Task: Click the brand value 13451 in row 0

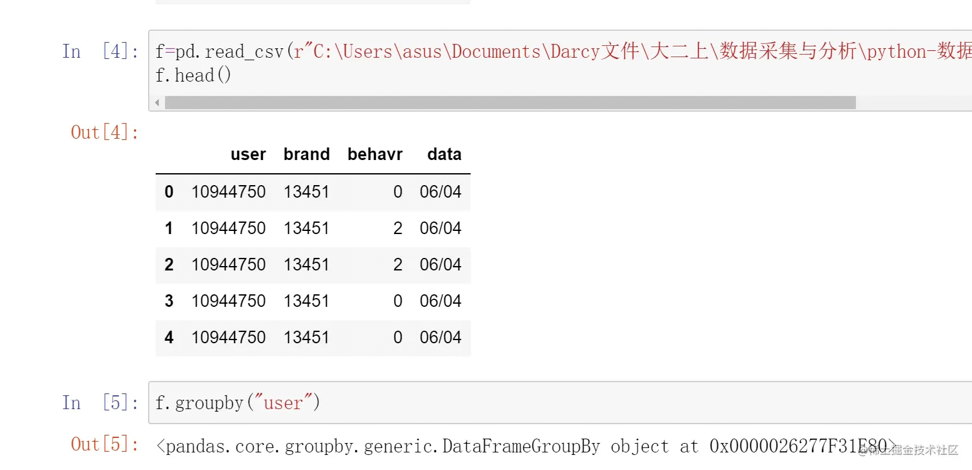Action: pyautogui.click(x=306, y=192)
